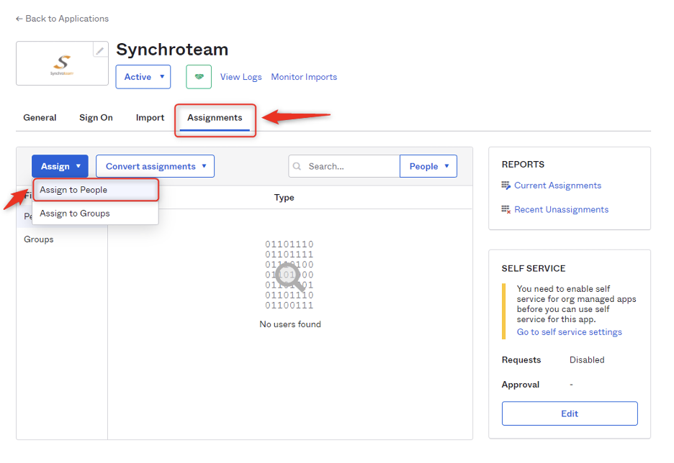The width and height of the screenshot is (674, 463).
Task: Click the SELF SERVICE section heading
Action: tap(534, 268)
